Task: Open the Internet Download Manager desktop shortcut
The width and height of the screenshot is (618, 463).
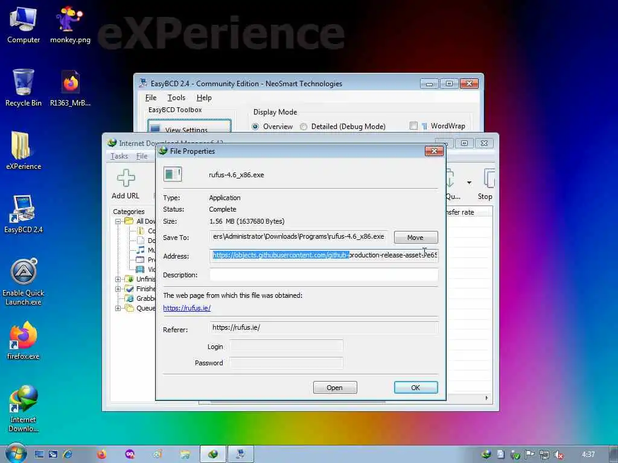Action: pos(24,409)
